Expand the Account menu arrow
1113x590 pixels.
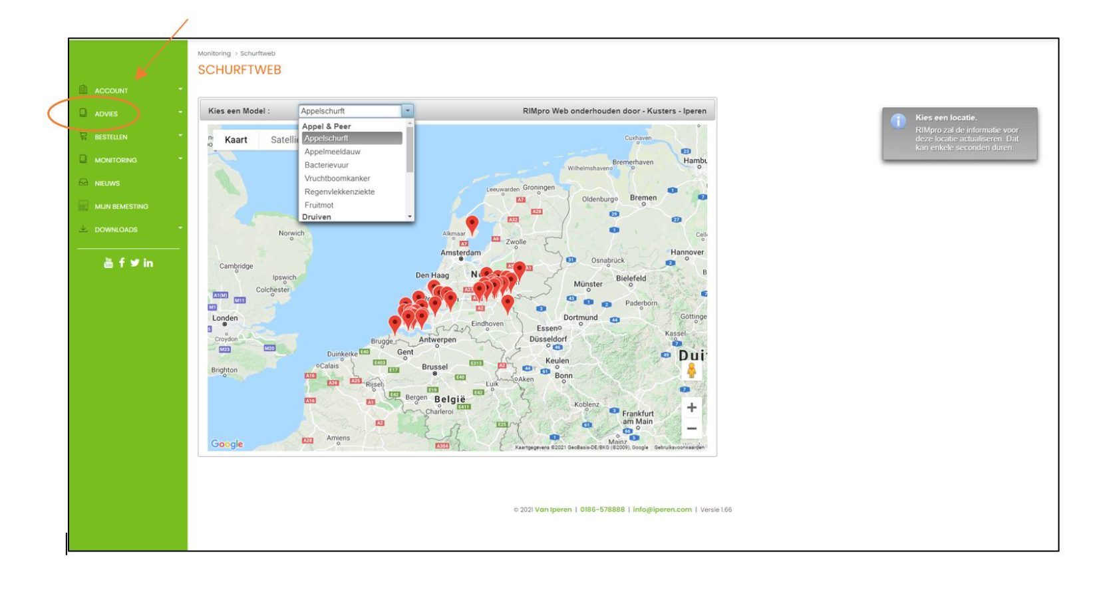coord(180,90)
